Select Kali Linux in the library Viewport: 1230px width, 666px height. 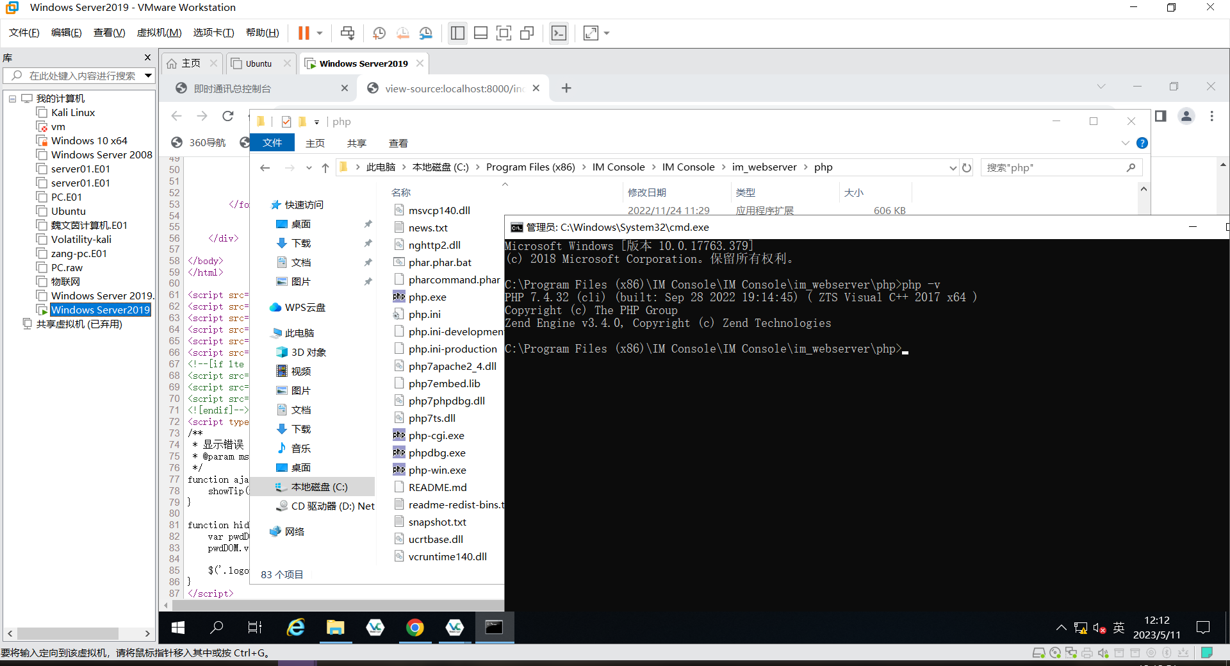tap(73, 113)
